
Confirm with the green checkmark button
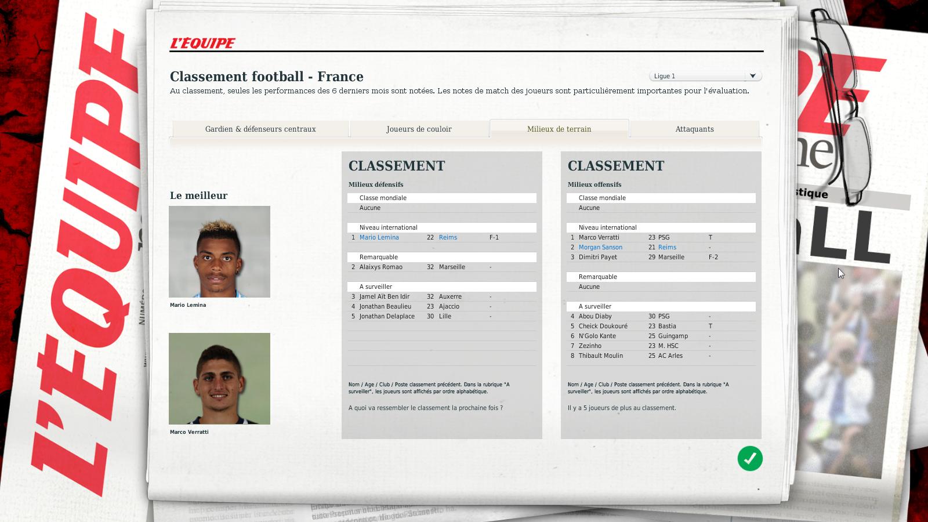click(750, 459)
